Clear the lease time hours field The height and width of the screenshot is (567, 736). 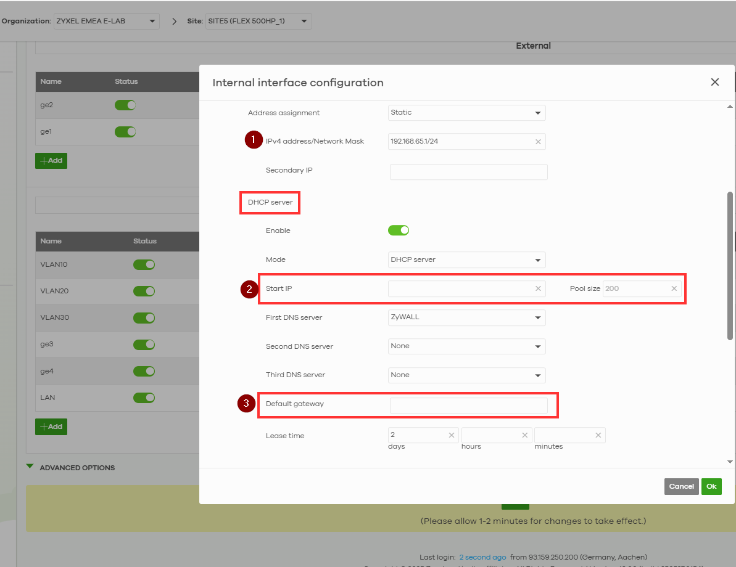524,435
